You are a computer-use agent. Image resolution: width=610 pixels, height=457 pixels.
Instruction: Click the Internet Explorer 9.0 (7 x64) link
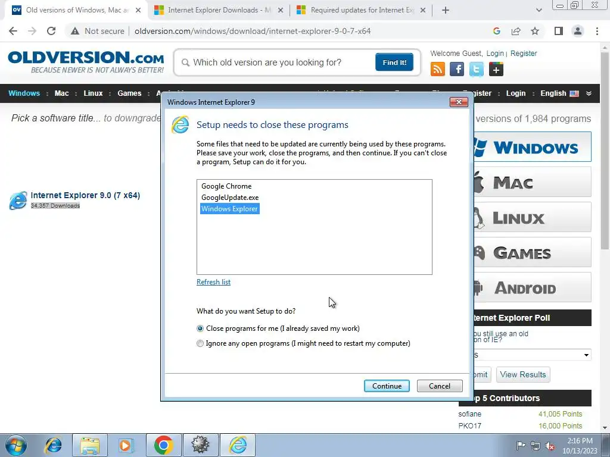pos(85,195)
